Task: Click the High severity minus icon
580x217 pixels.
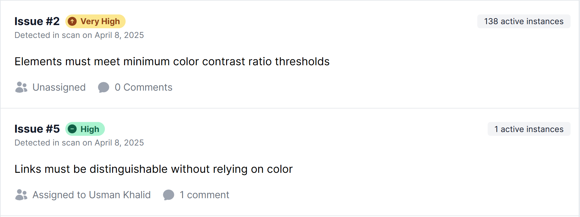Action: pos(72,129)
